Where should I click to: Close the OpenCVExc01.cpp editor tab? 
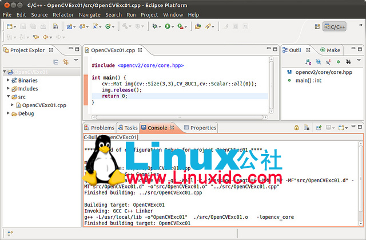[x=140, y=50]
